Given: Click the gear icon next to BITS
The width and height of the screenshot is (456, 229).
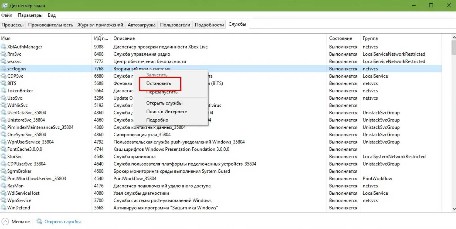Looking at the screenshot, I should tap(3, 83).
